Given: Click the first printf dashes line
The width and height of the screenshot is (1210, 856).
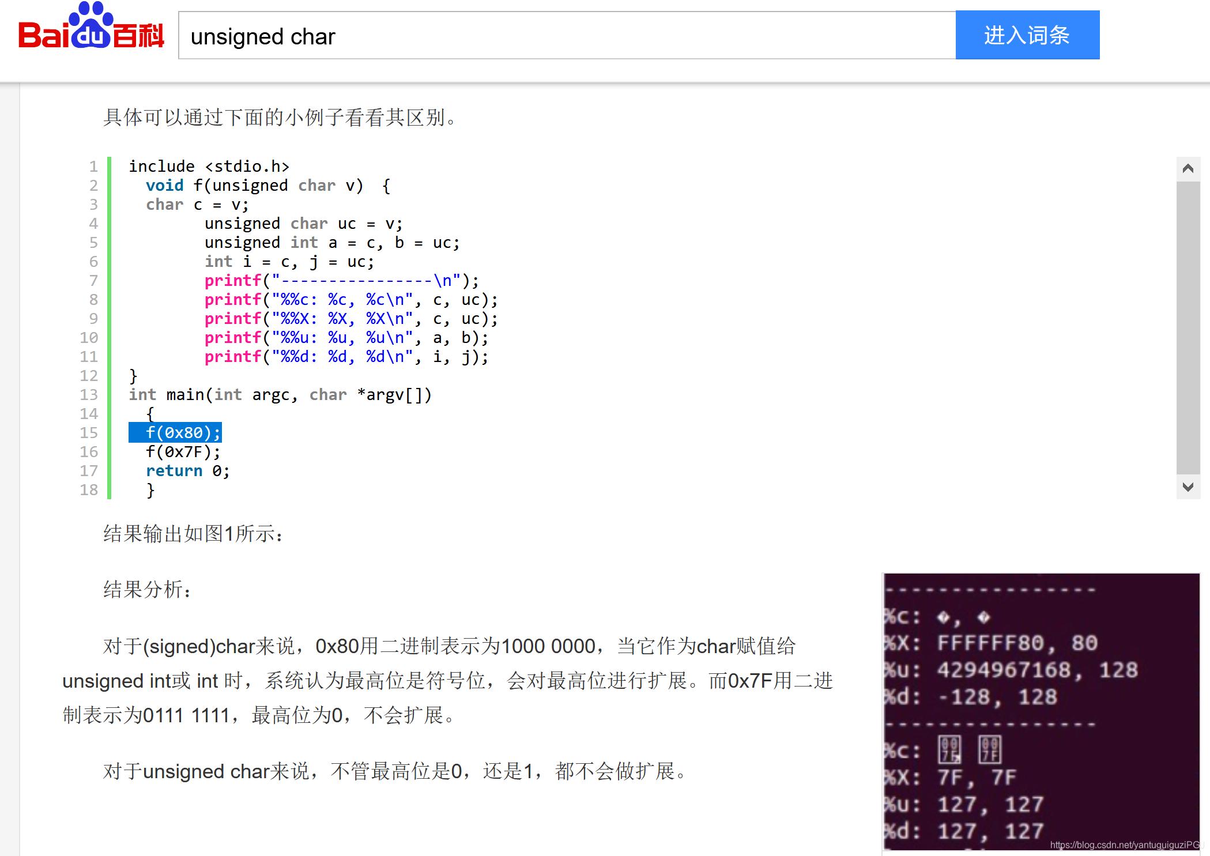Looking at the screenshot, I should (x=341, y=281).
